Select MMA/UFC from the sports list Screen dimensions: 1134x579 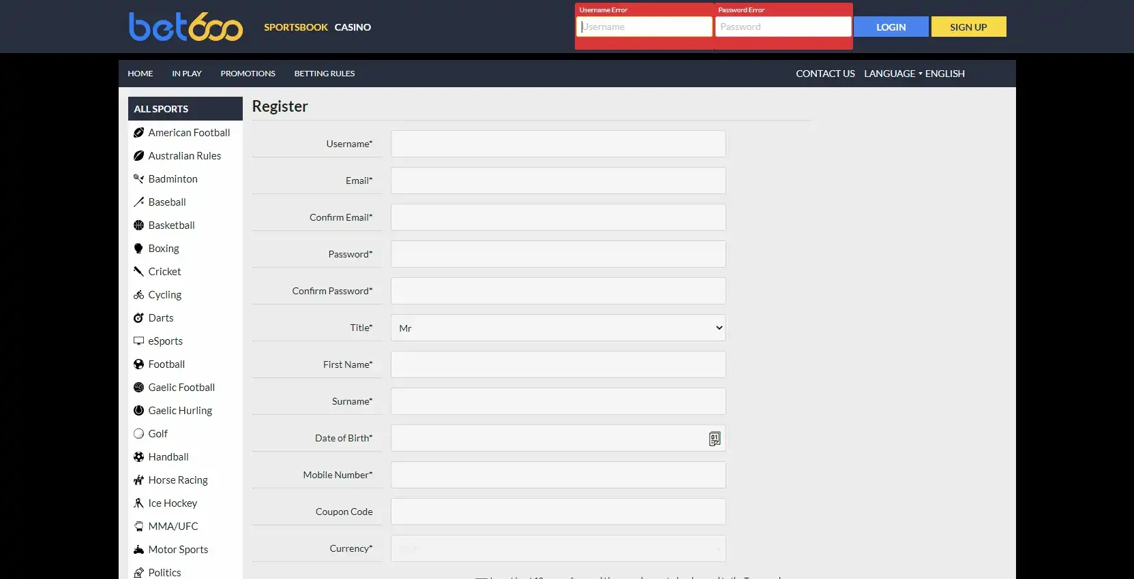[173, 527]
